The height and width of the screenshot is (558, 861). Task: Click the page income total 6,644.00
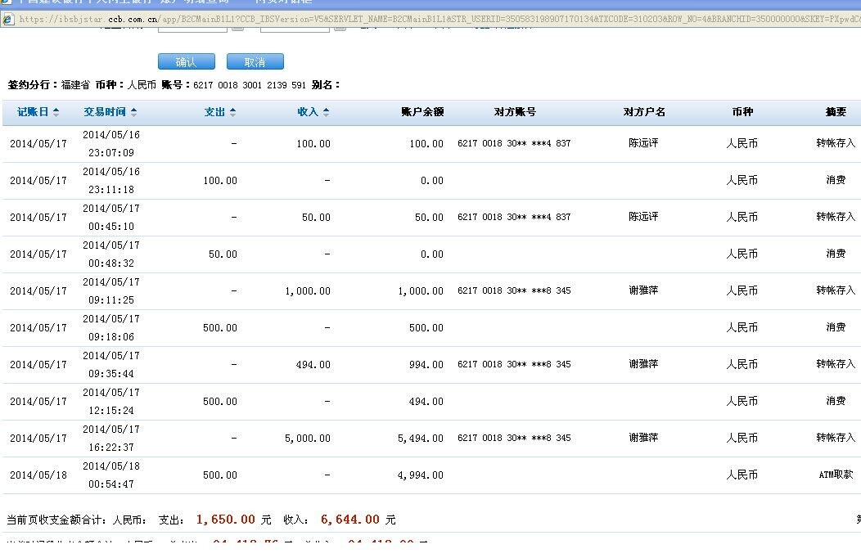[x=350, y=520]
